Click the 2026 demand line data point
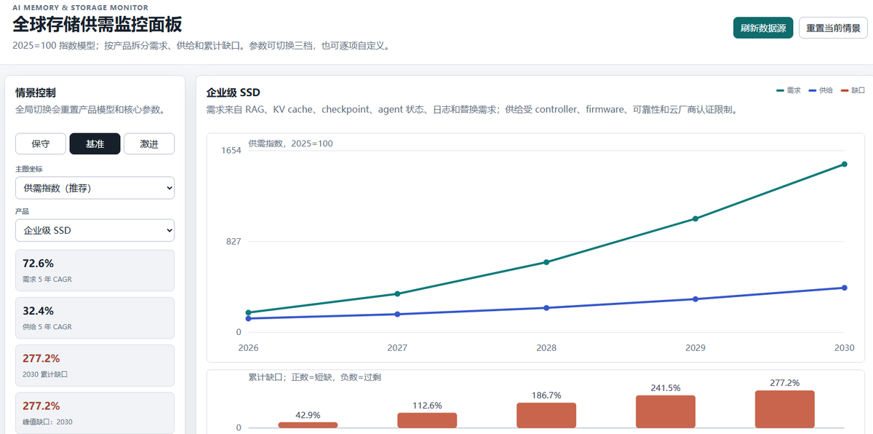The image size is (873, 434). pyautogui.click(x=249, y=312)
